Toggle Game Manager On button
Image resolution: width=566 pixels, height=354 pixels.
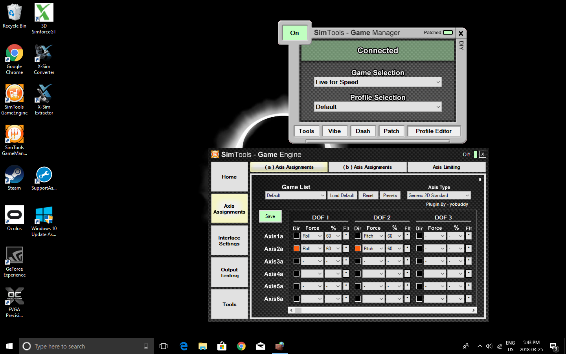(295, 33)
